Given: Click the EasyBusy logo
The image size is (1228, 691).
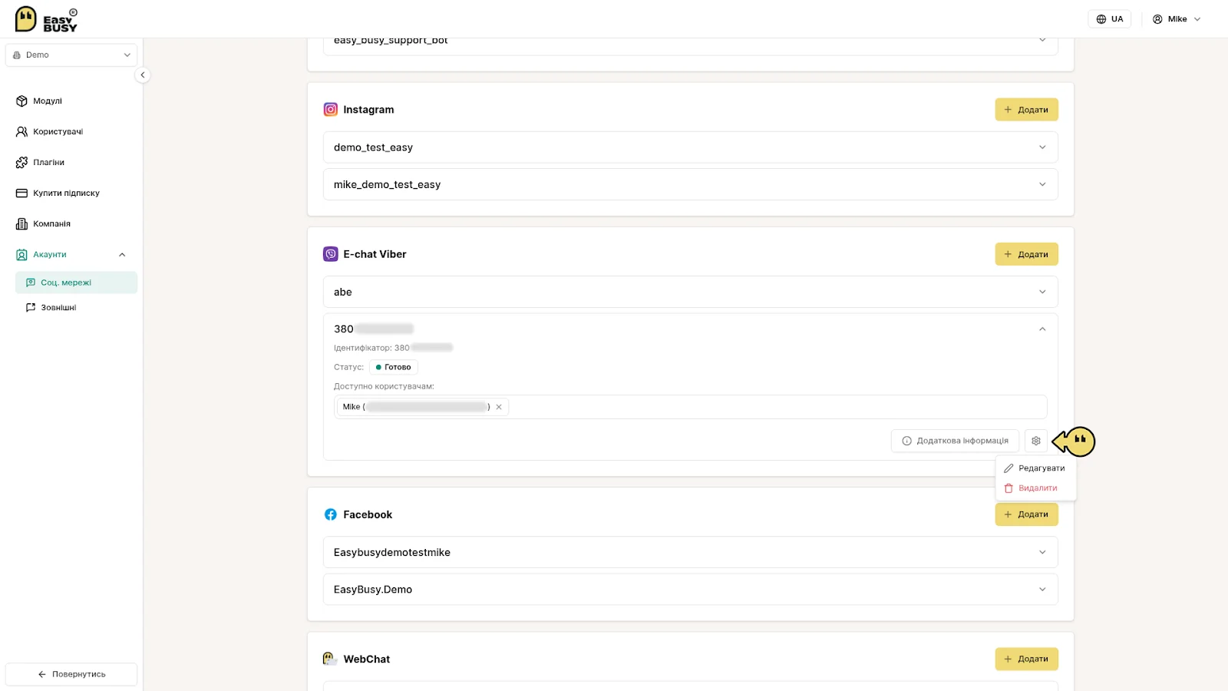Looking at the screenshot, I should (x=46, y=19).
